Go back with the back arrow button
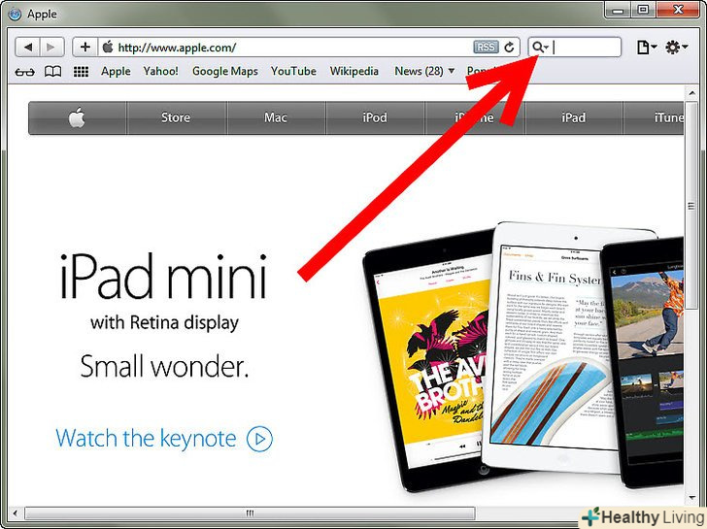 click(28, 47)
